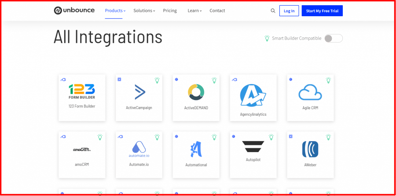396x196 pixels.
Task: Click the lightbulb icon on ActiveDEMAND card
Action: (214, 80)
